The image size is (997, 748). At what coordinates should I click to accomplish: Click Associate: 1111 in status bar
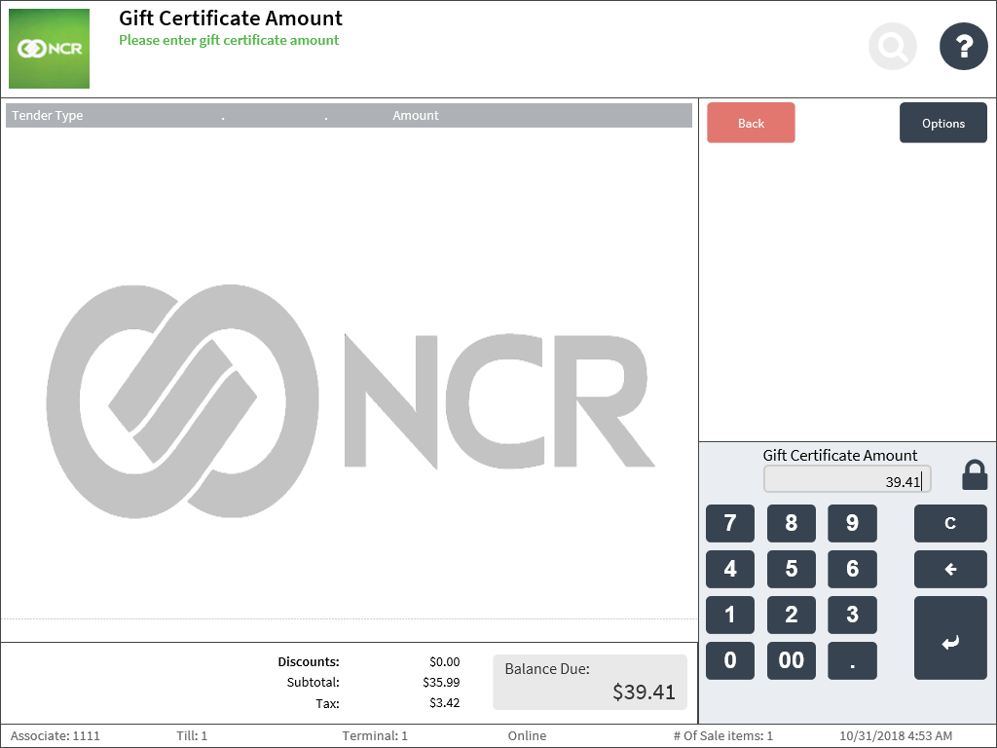pyautogui.click(x=55, y=736)
